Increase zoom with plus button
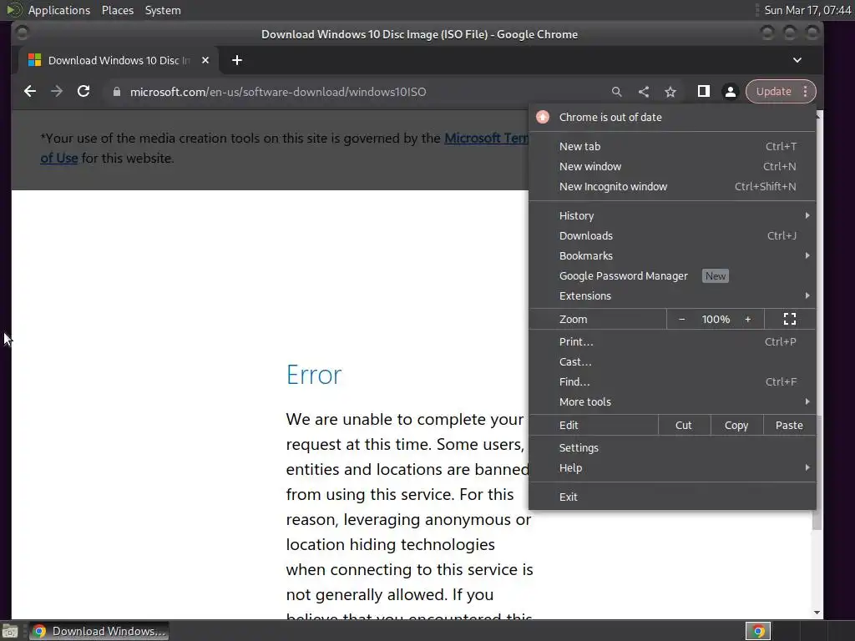The image size is (855, 641). point(747,320)
